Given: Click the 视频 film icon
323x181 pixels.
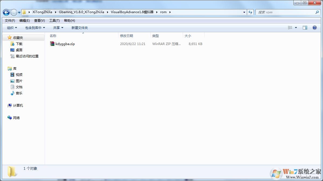Looking at the screenshot, I should point(12,75).
